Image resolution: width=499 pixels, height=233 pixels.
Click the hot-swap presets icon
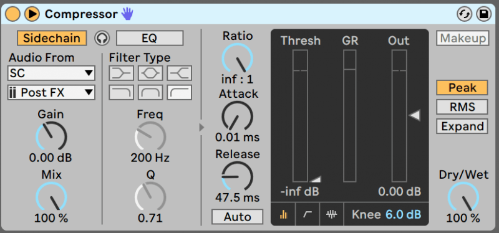point(464,14)
